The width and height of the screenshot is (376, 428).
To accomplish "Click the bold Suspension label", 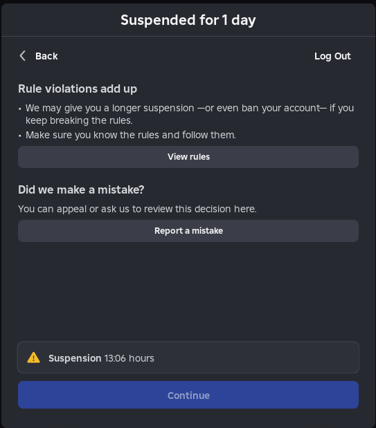I will coord(75,358).
